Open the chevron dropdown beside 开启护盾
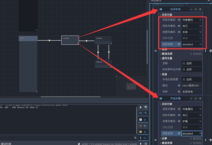 (x=191, y=99)
